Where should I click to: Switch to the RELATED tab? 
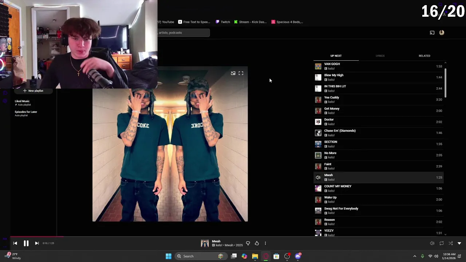point(424,56)
